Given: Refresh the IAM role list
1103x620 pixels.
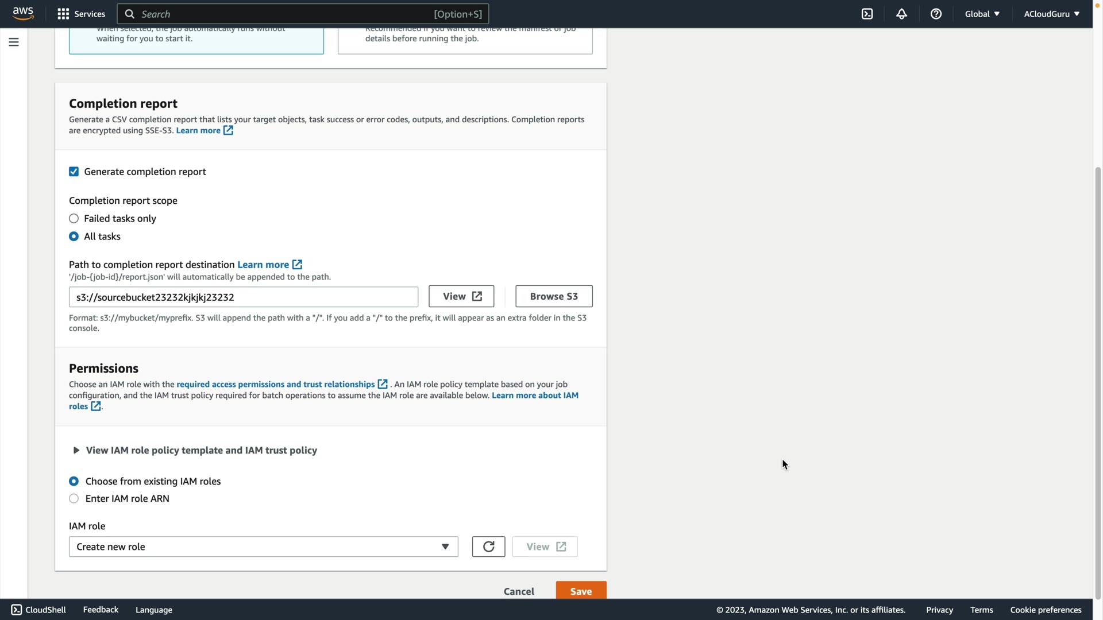Looking at the screenshot, I should click(488, 547).
